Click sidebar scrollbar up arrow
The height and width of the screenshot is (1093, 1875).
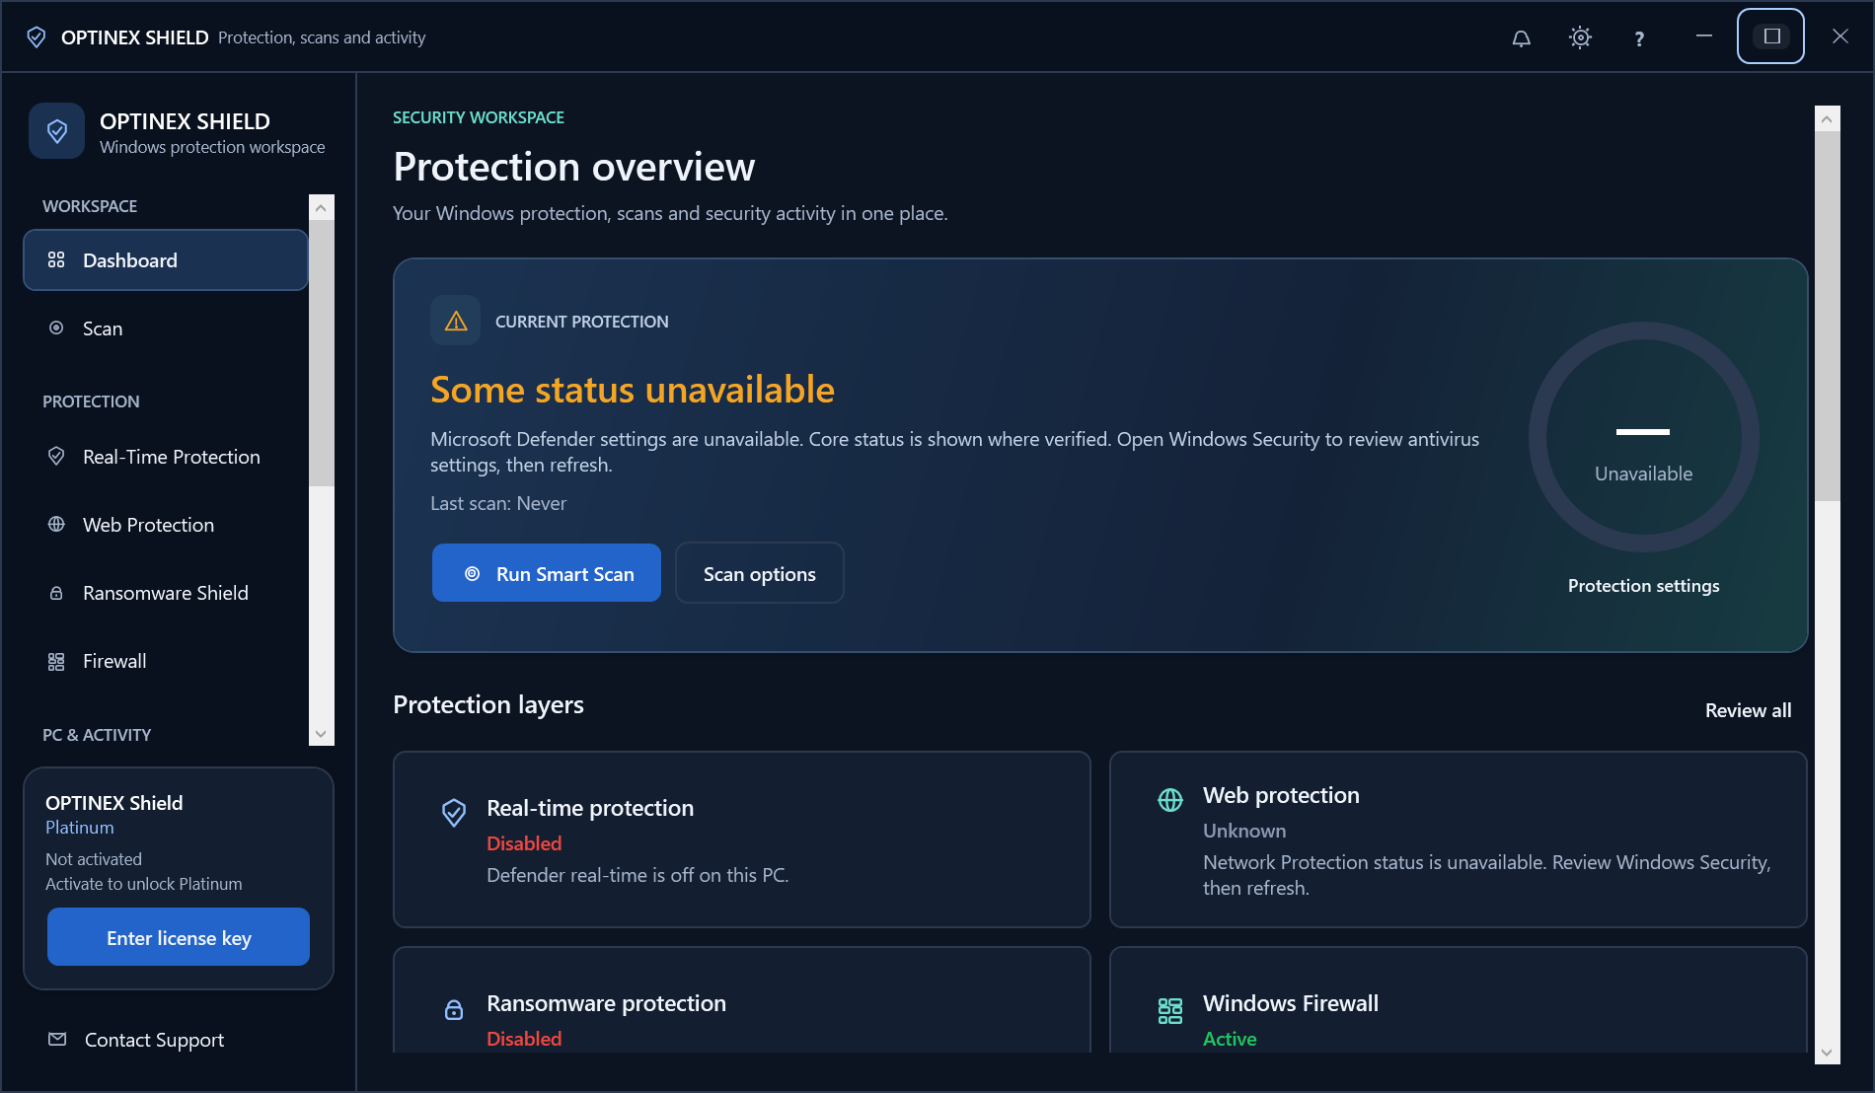click(320, 207)
